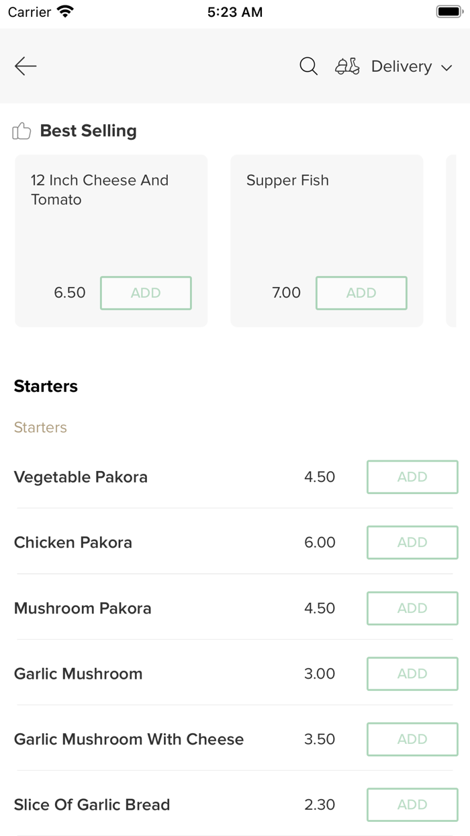Image resolution: width=470 pixels, height=836 pixels.
Task: Add 12 Inch Cheese And Tomato
Action: pyautogui.click(x=146, y=293)
